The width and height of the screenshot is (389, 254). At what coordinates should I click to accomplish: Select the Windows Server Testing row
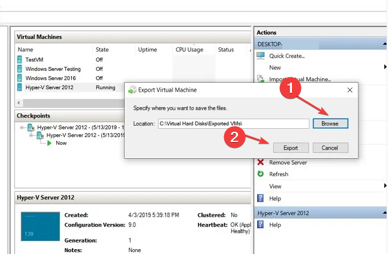pyautogui.click(x=132, y=69)
